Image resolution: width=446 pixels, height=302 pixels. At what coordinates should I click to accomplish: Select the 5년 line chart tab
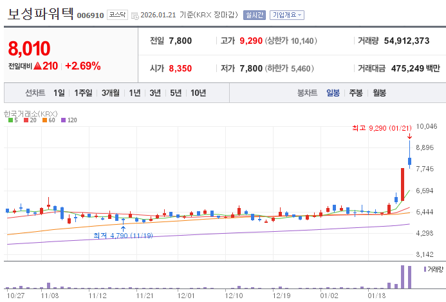pos(176,93)
